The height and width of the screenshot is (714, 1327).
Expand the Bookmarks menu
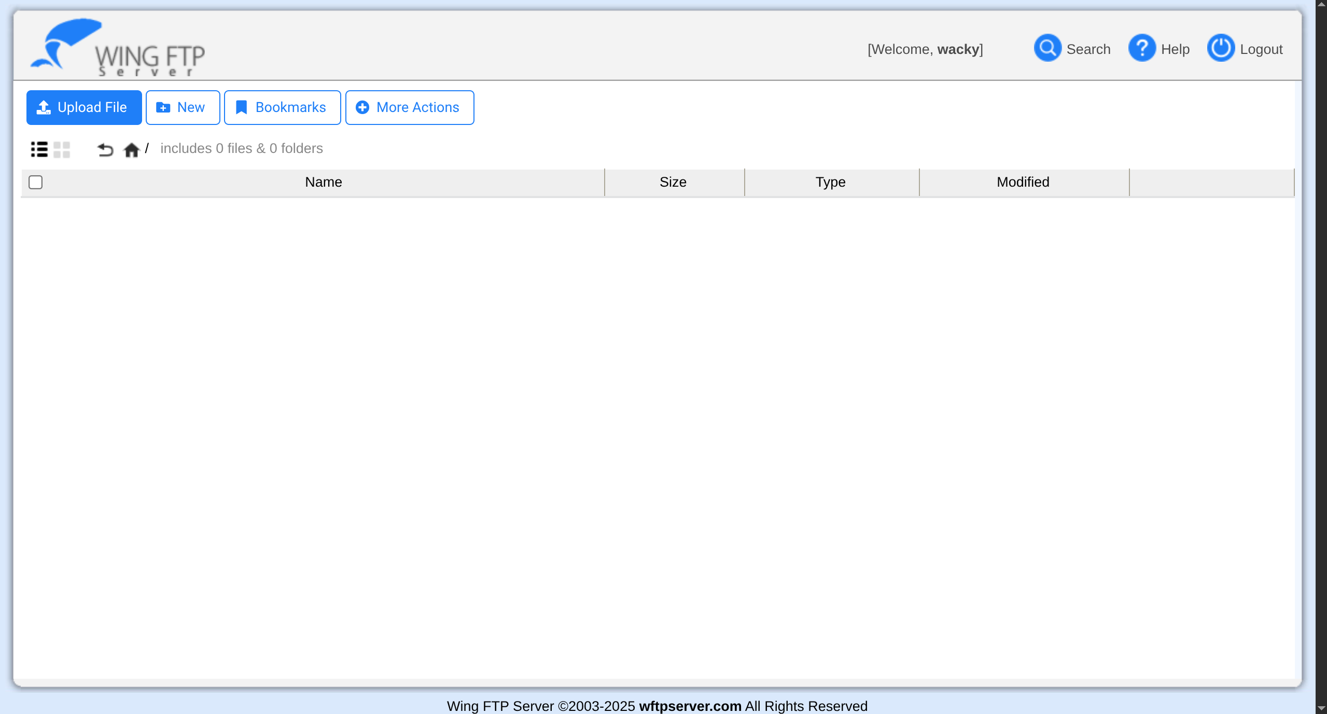pos(282,107)
